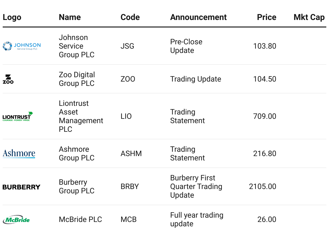This screenshot has width=329, height=236.
Task: Open Burberry First Quarter Trading Update announcement
Action: click(x=196, y=187)
